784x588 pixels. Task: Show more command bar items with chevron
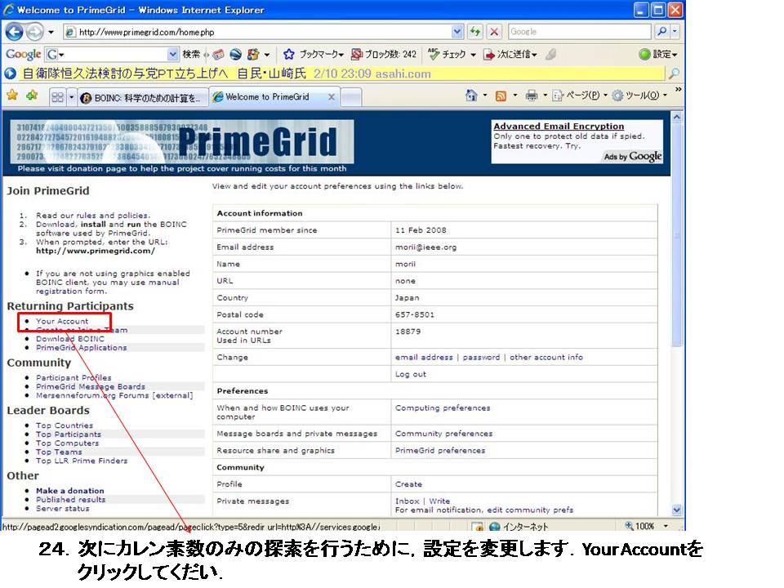coord(678,90)
